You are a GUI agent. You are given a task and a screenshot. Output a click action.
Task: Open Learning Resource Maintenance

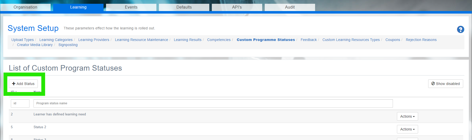click(x=142, y=40)
